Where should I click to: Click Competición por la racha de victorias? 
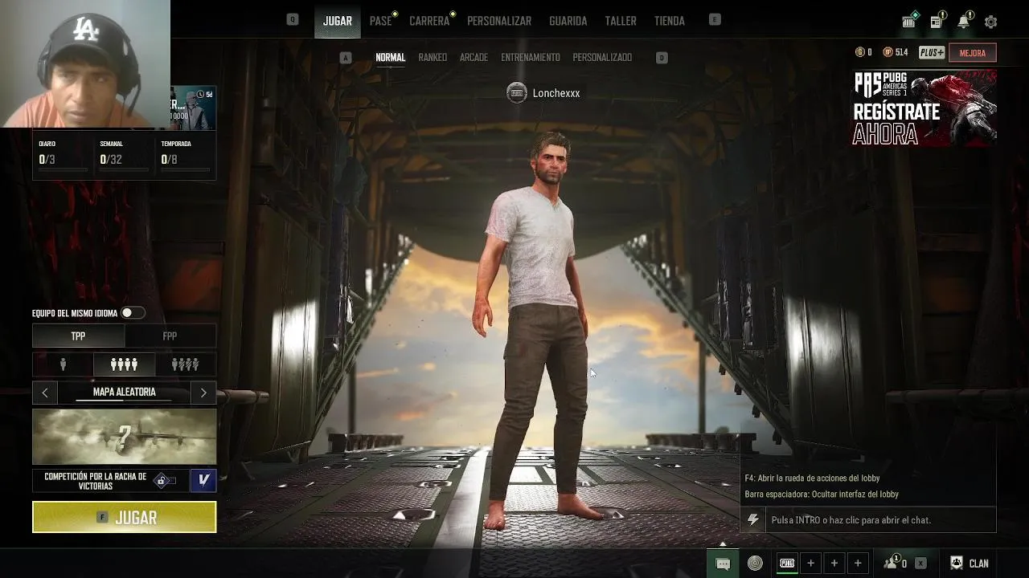96,481
